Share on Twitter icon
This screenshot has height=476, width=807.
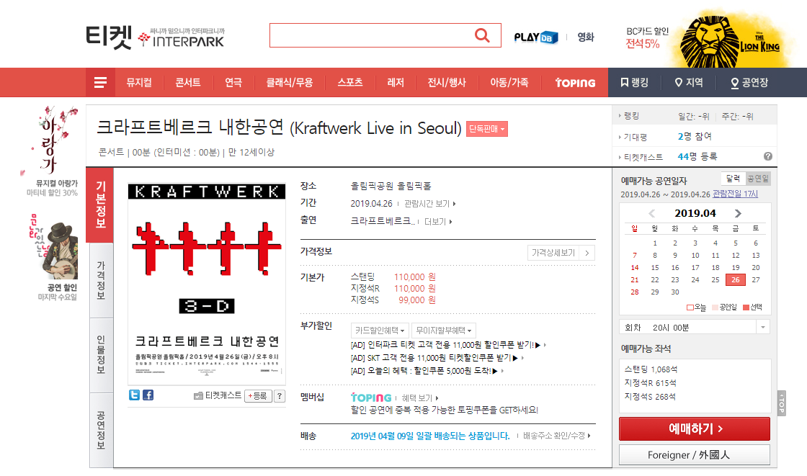tap(134, 395)
